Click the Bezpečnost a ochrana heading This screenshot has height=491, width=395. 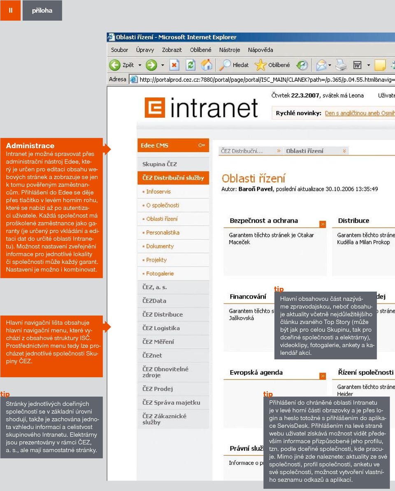pyautogui.click(x=264, y=220)
